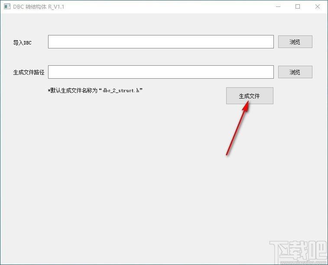Click the DBC 转结构体 R_V1.1 title text
Screen dimensions: 328x265
[39, 6]
